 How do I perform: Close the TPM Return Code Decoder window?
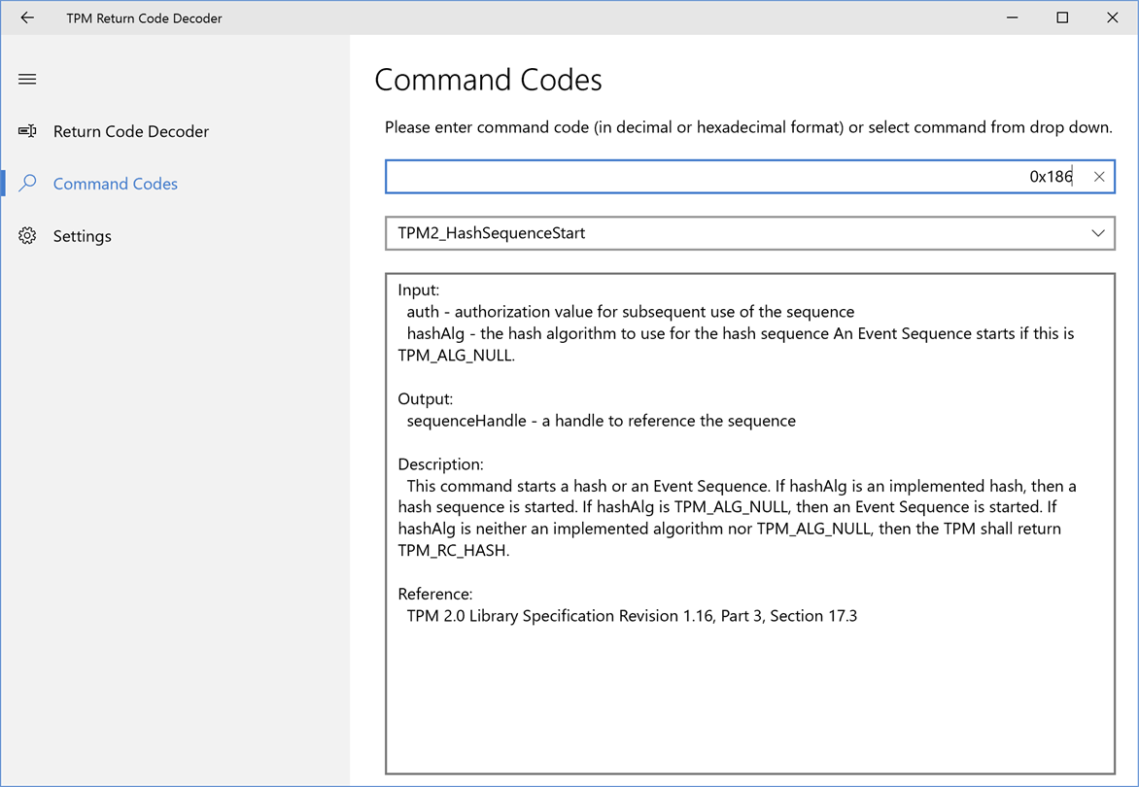(x=1113, y=17)
